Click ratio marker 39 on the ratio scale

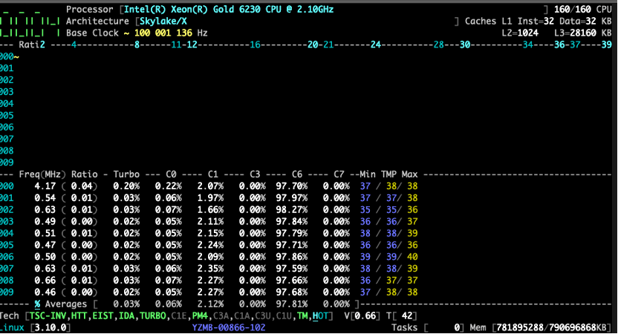[607, 45]
